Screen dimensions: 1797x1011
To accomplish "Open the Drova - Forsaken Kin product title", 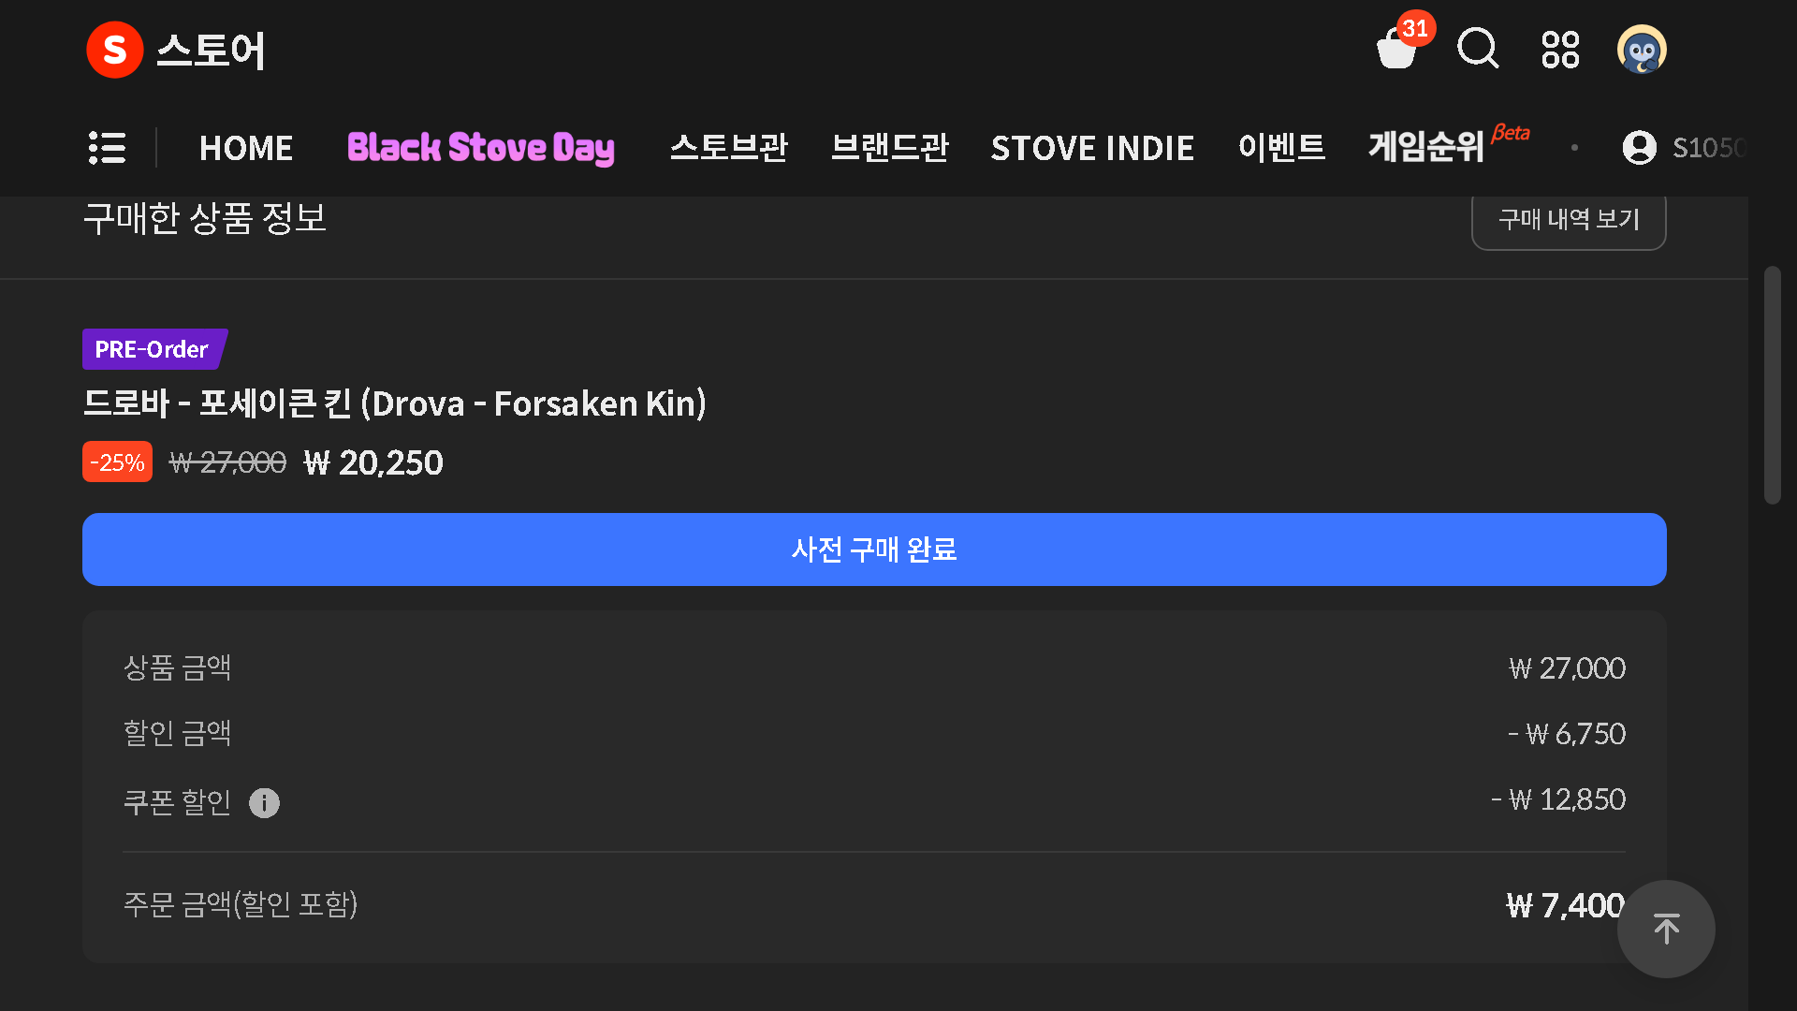I will click(x=394, y=403).
